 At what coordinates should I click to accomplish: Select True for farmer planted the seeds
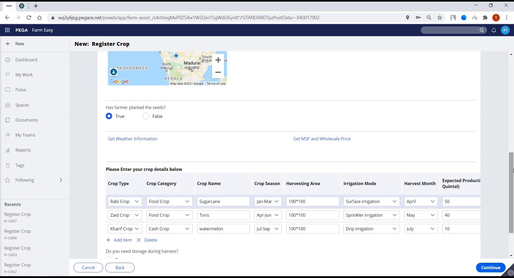109,116
